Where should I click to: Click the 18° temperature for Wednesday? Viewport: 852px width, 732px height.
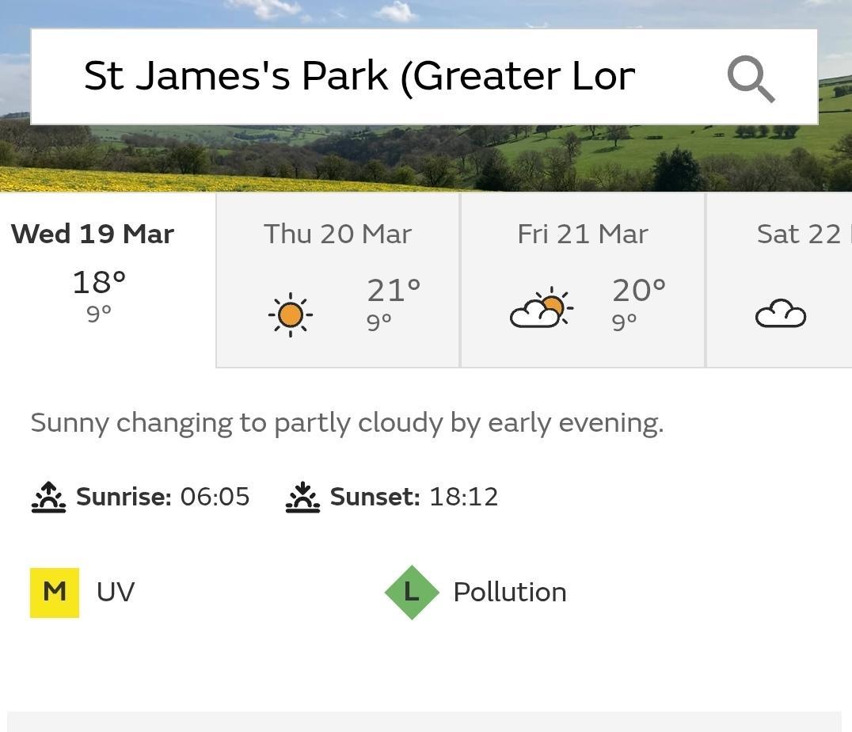(x=99, y=282)
